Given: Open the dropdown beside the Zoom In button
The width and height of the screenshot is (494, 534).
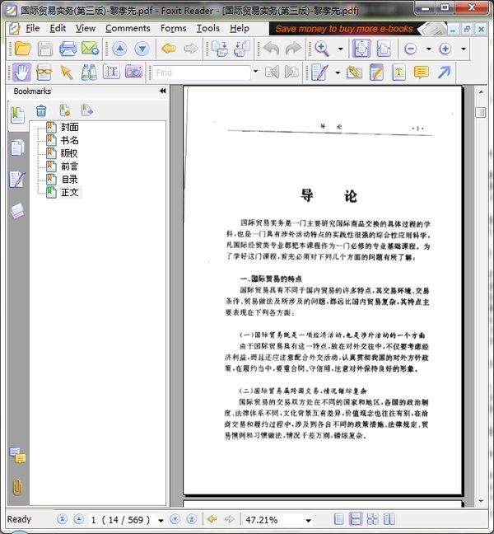Looking at the screenshot, I should point(464,49).
